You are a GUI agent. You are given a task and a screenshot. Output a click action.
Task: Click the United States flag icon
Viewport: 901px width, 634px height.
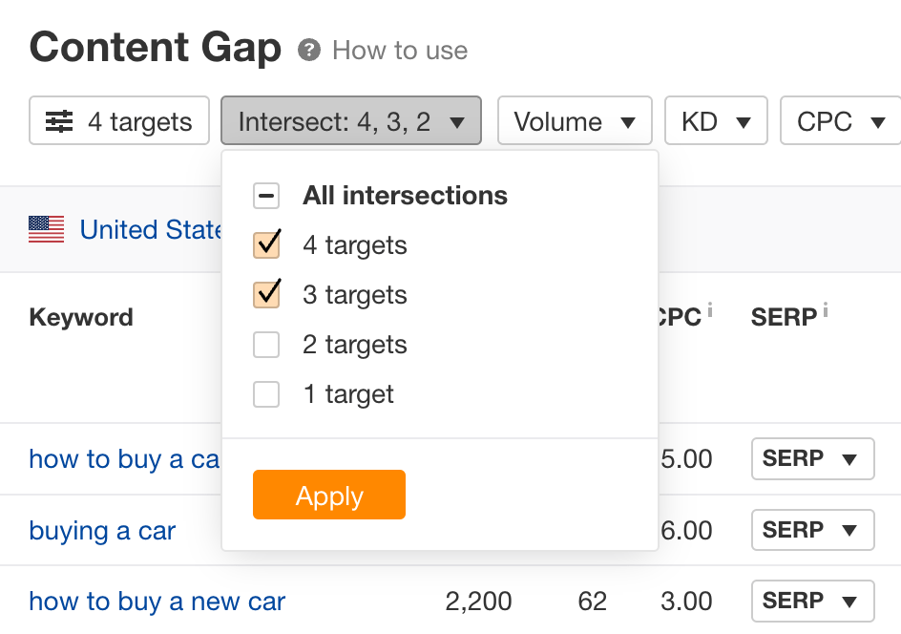click(45, 229)
